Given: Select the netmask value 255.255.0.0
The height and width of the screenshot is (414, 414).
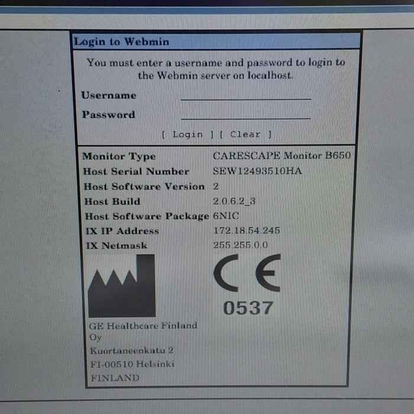Looking at the screenshot, I should click(241, 245).
